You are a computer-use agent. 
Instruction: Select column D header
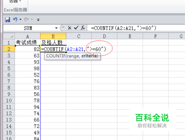tap(104, 36)
